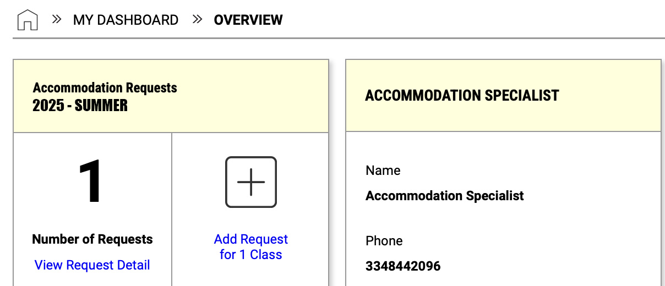
Task: Click the Phone field label
Action: pos(384,241)
